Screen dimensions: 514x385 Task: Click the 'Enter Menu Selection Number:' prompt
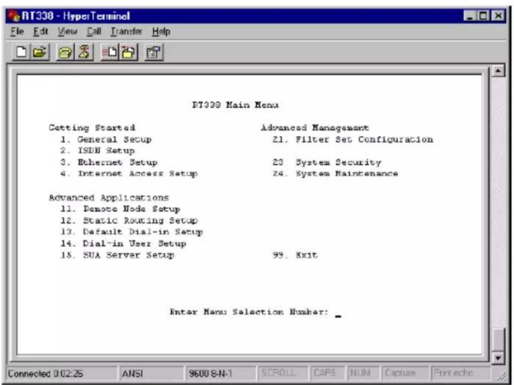tap(249, 312)
